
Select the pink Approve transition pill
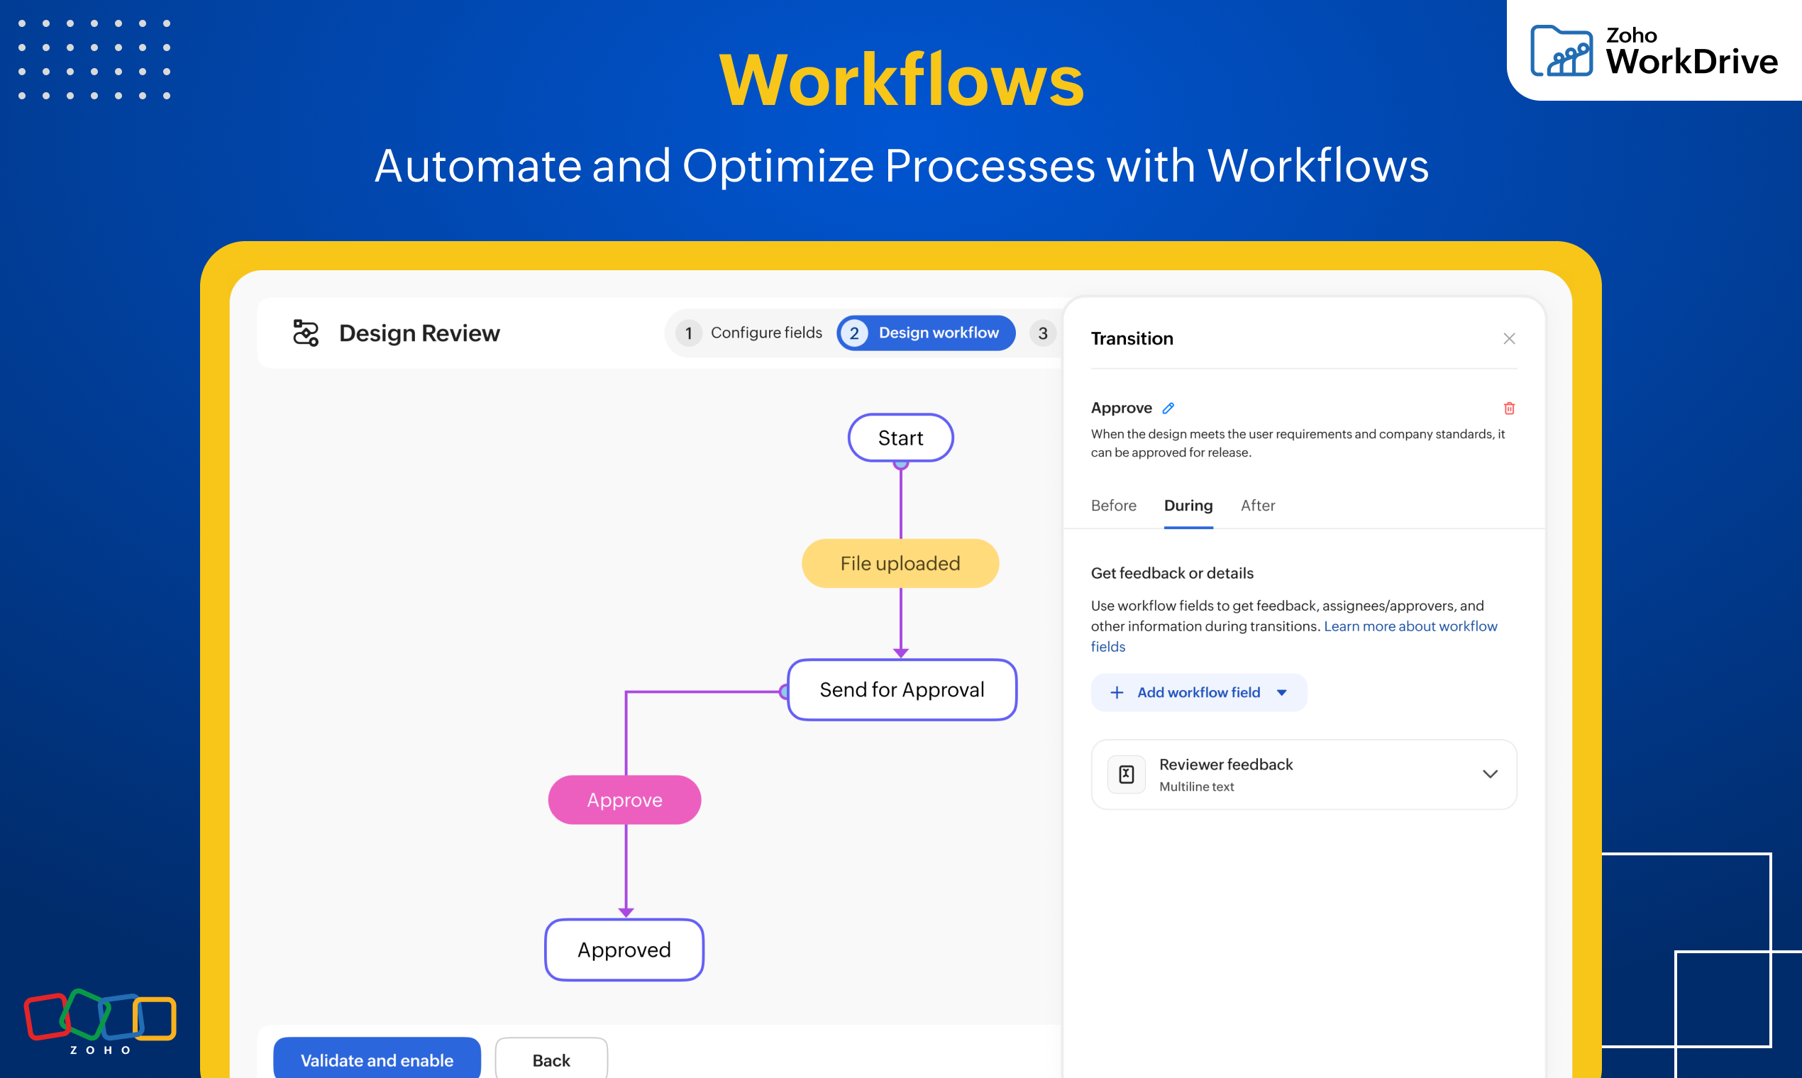click(x=624, y=799)
